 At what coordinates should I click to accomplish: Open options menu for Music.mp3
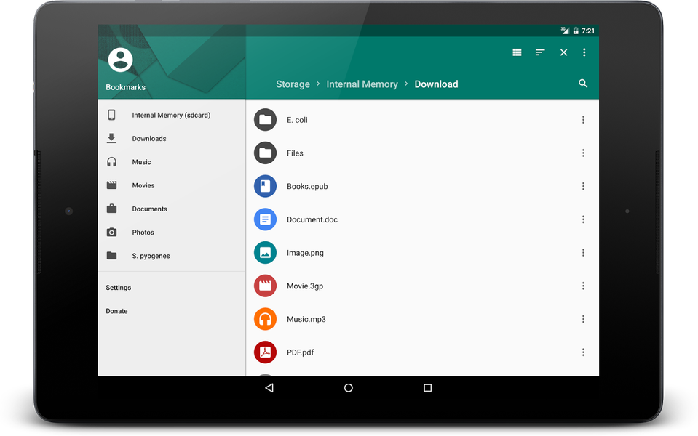[583, 318]
